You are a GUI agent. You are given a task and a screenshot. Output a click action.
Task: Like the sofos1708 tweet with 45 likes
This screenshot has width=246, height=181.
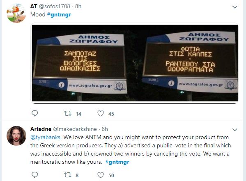(x=101, y=113)
